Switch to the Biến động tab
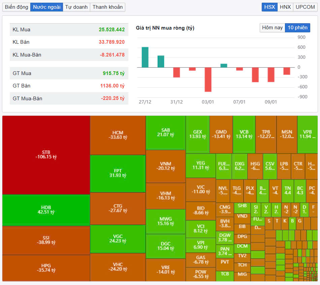This screenshot has height=285, width=320. 17,7
